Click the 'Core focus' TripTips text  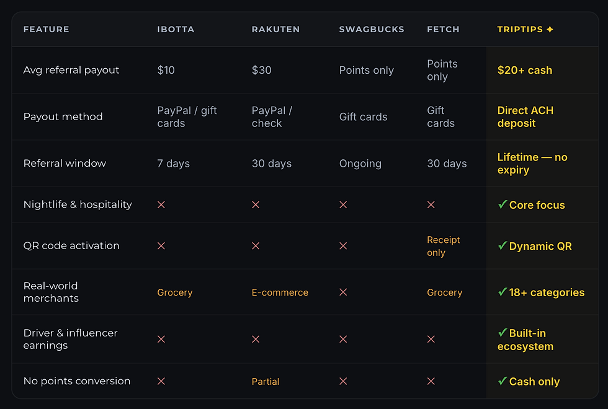tap(537, 205)
